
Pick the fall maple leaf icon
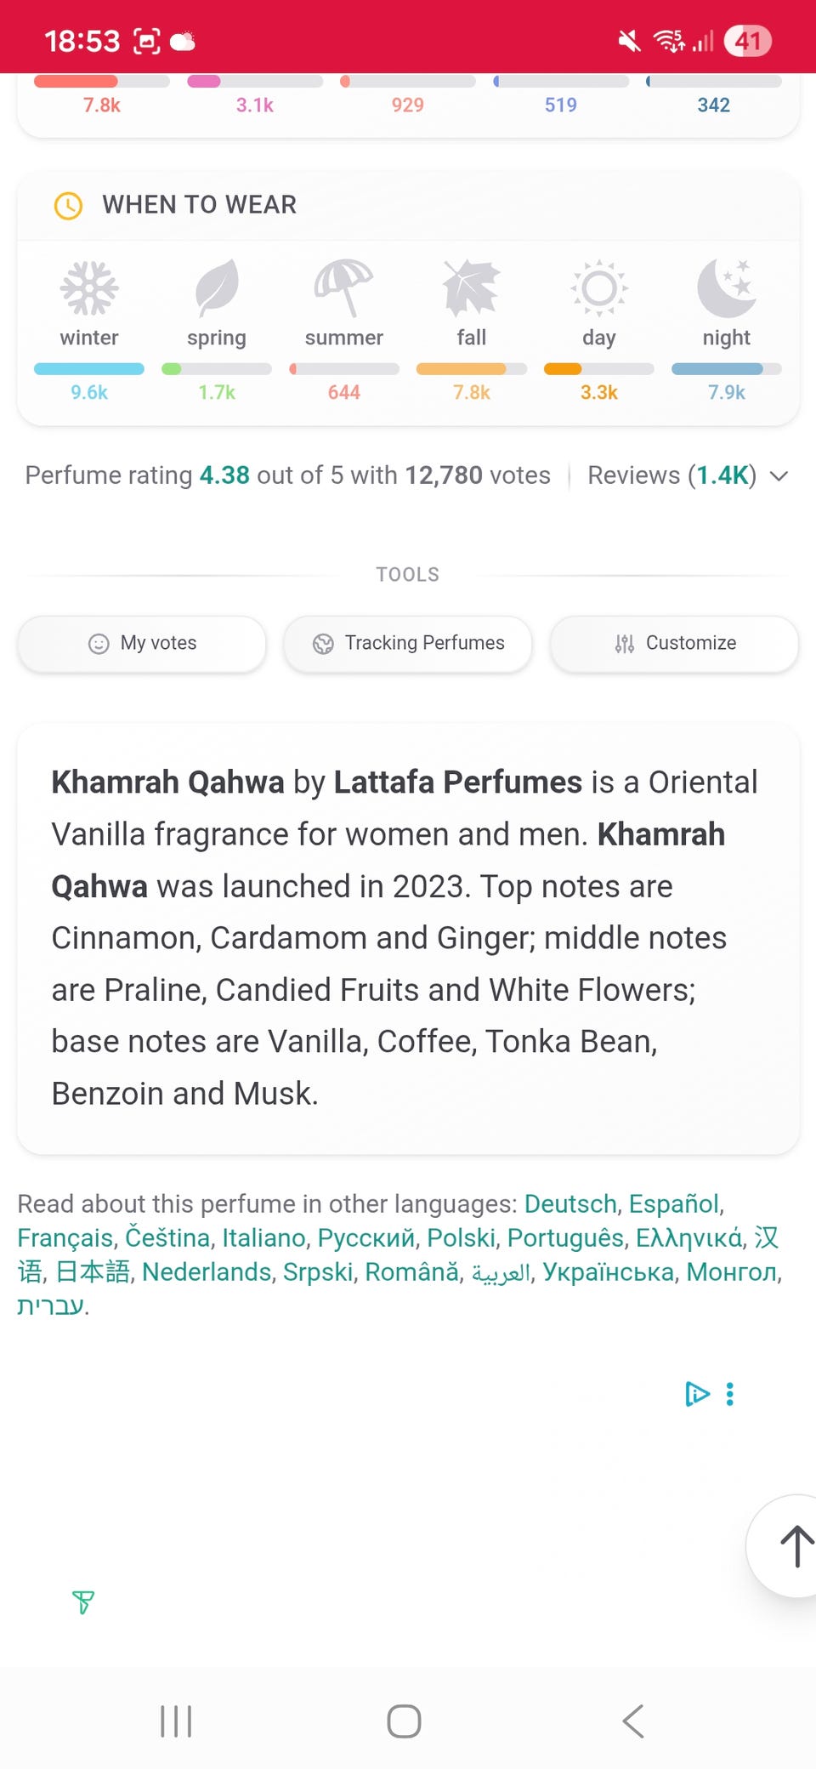pos(472,287)
